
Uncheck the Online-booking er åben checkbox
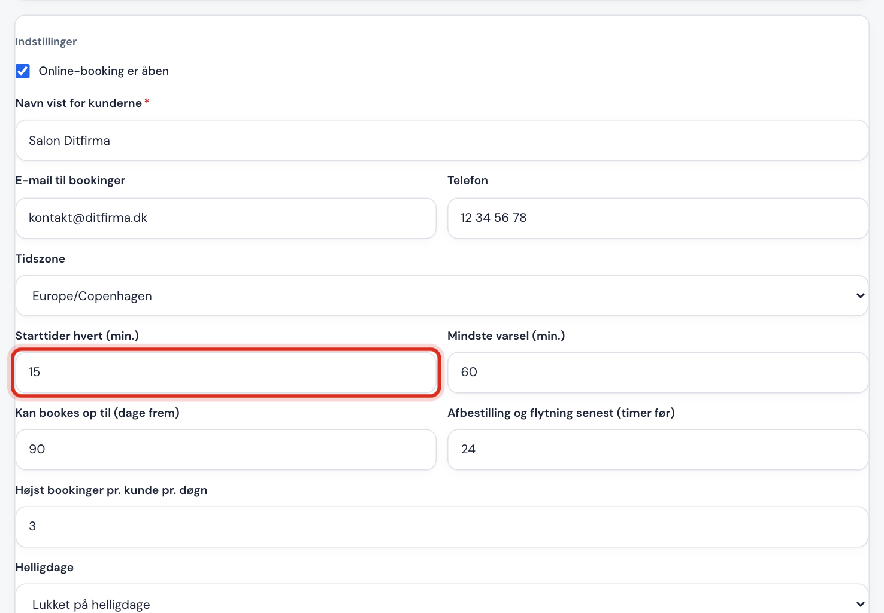23,71
